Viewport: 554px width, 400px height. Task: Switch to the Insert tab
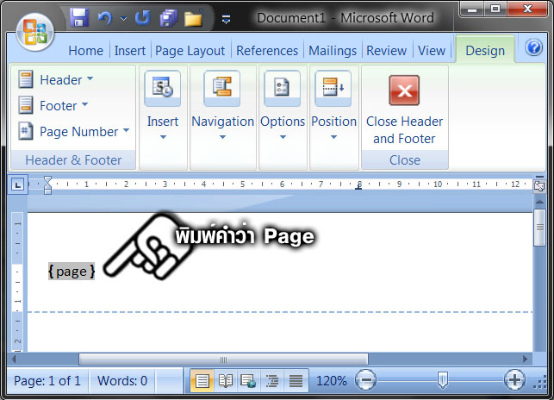pyautogui.click(x=129, y=51)
